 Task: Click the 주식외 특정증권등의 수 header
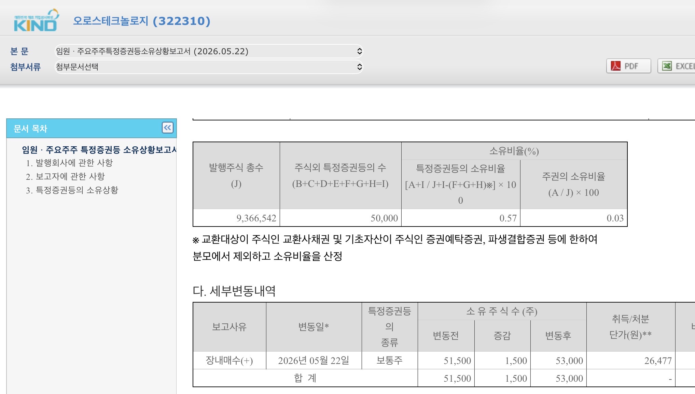pyautogui.click(x=340, y=176)
